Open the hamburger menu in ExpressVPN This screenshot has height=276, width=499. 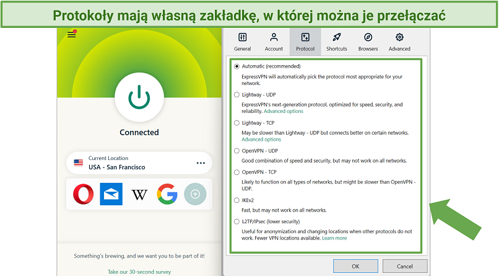click(x=72, y=34)
